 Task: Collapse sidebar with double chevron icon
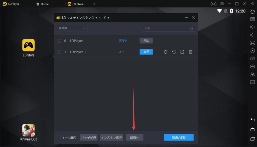pos(253,4)
